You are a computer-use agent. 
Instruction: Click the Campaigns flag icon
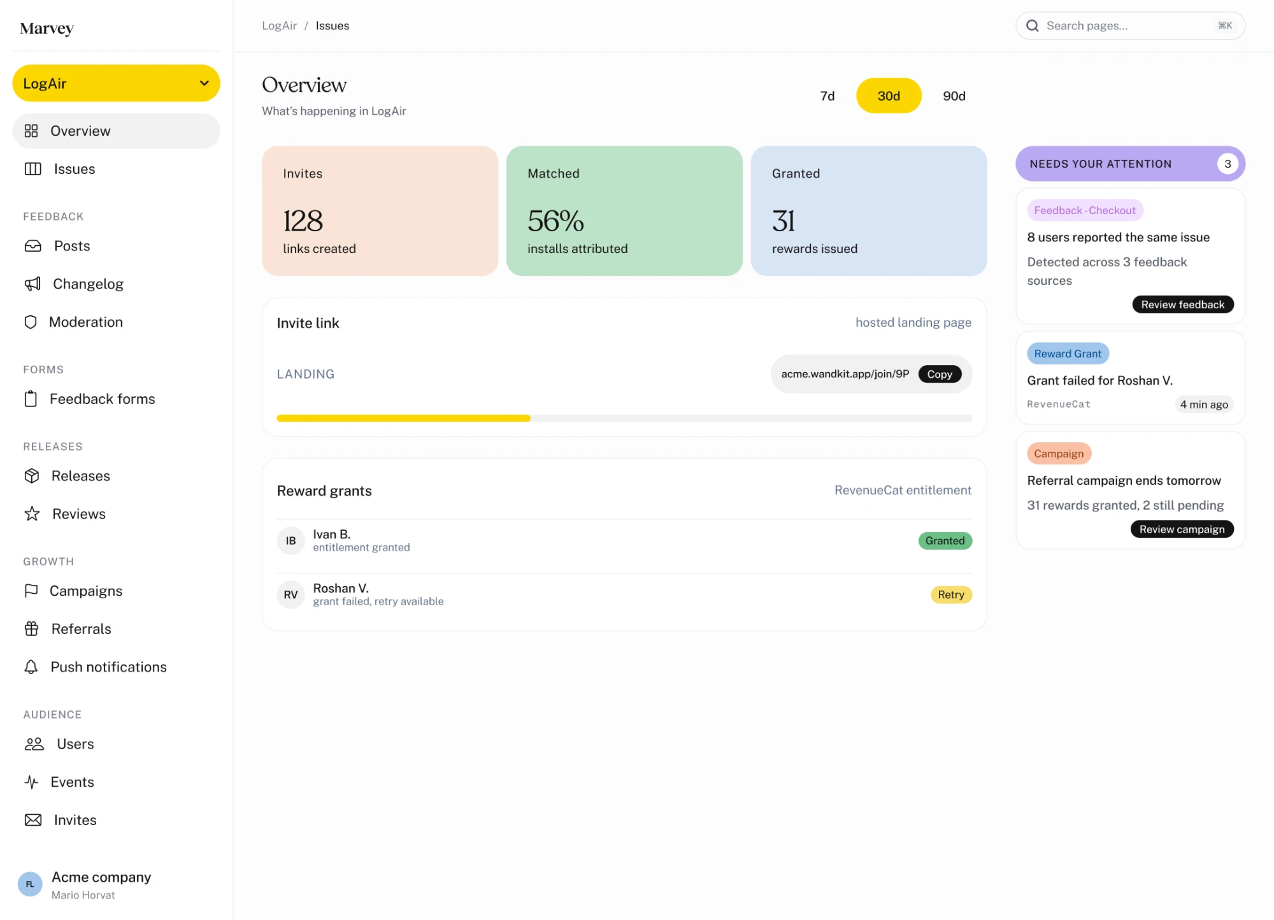point(31,591)
